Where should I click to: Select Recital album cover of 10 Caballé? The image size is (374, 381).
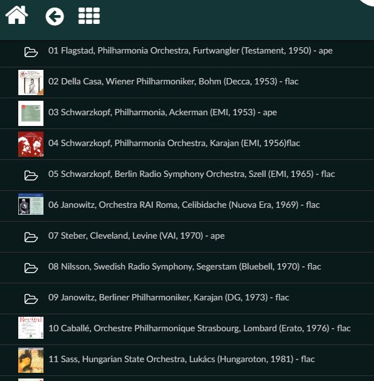point(31,327)
